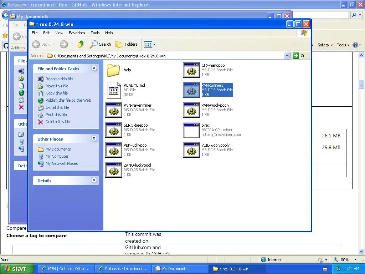This screenshot has width=365, height=274.
Task: Collapse the Other Places panel
Action: point(94,138)
